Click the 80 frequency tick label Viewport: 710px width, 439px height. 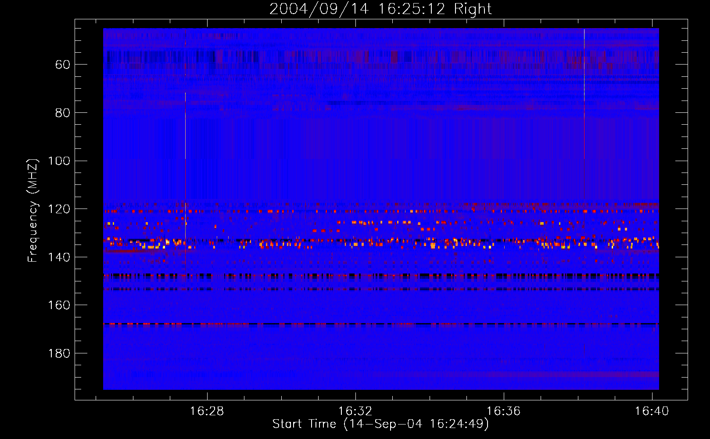[63, 113]
